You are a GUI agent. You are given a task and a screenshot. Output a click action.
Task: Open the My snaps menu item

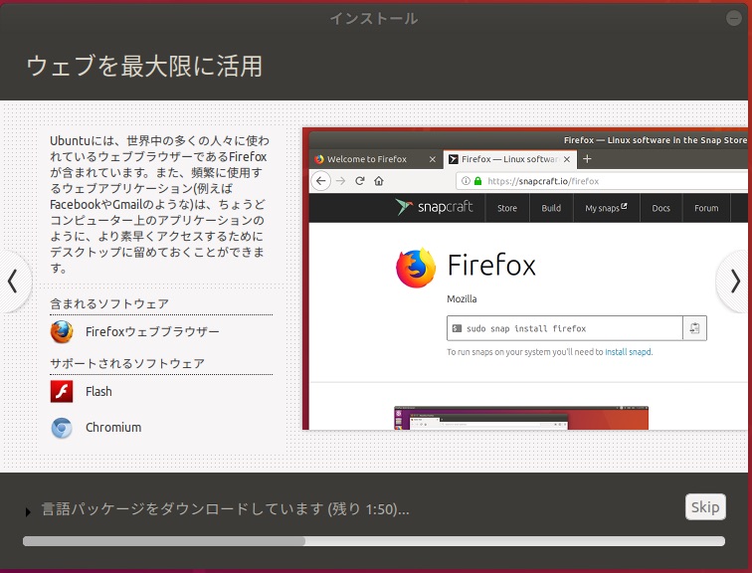(606, 208)
